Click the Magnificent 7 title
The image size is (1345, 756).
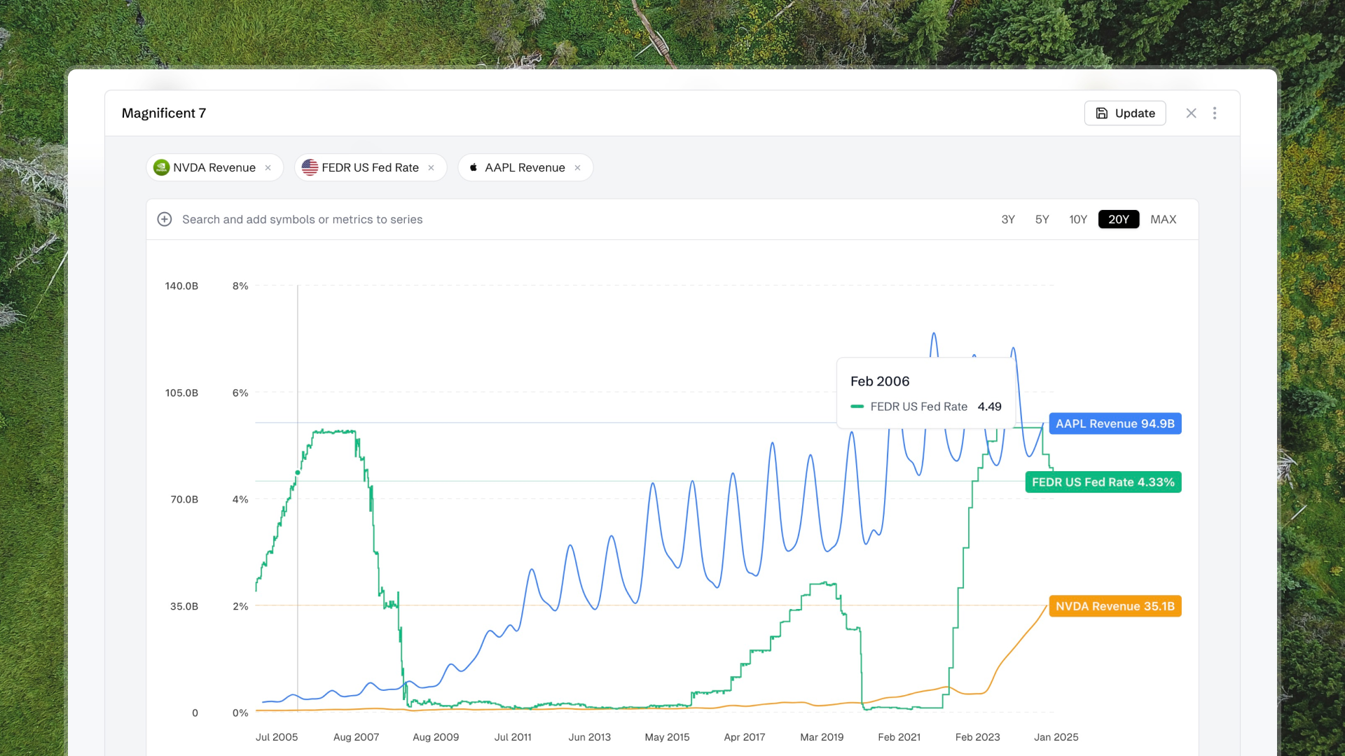pos(164,113)
